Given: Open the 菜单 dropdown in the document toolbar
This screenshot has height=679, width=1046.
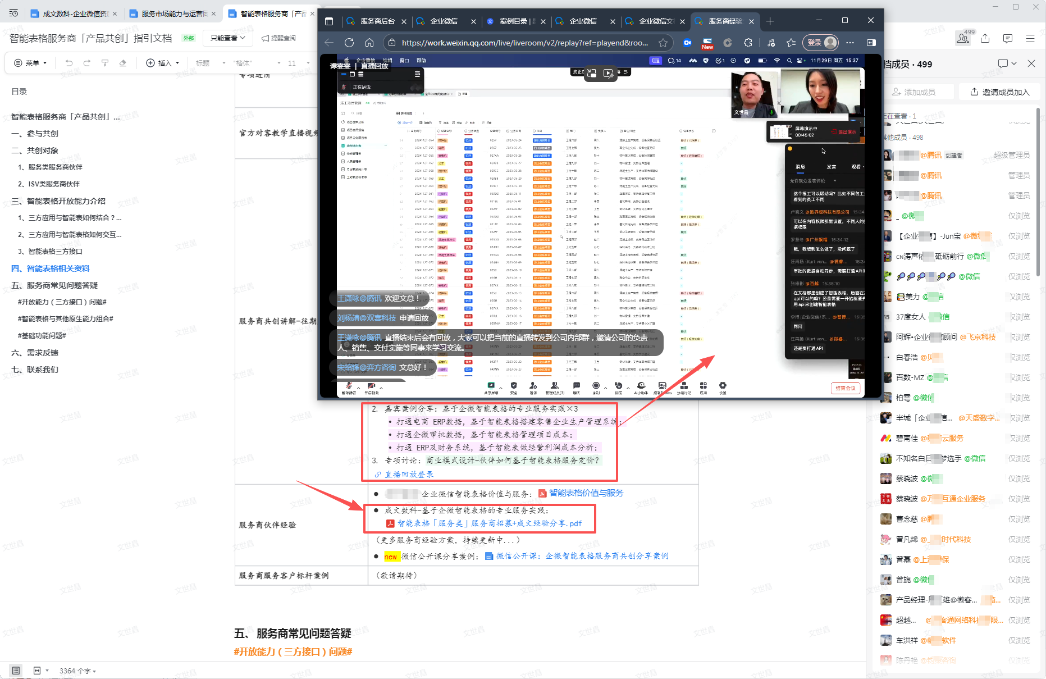Looking at the screenshot, I should pos(30,63).
